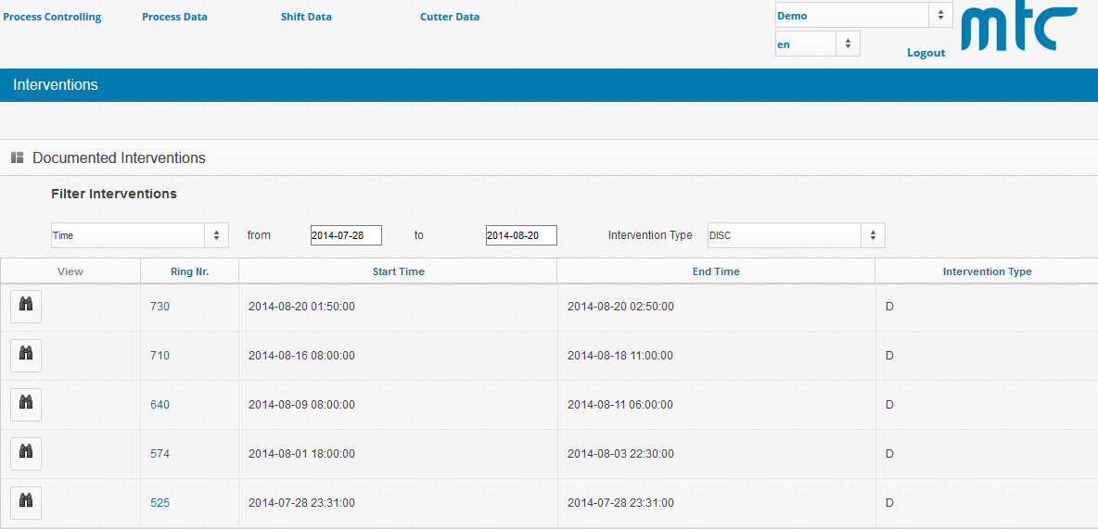Open the Process Data menu
Viewport: 1098px width, 529px height.
174,17
